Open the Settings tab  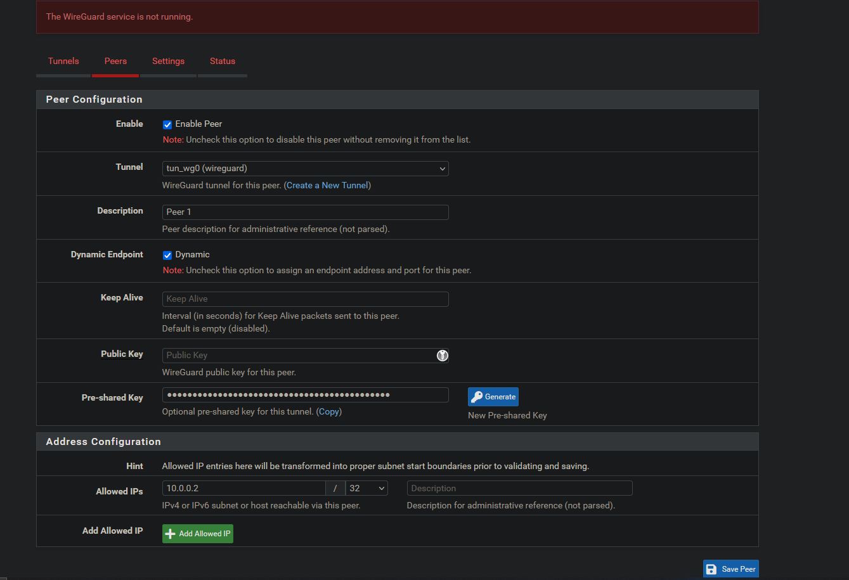pyautogui.click(x=168, y=61)
